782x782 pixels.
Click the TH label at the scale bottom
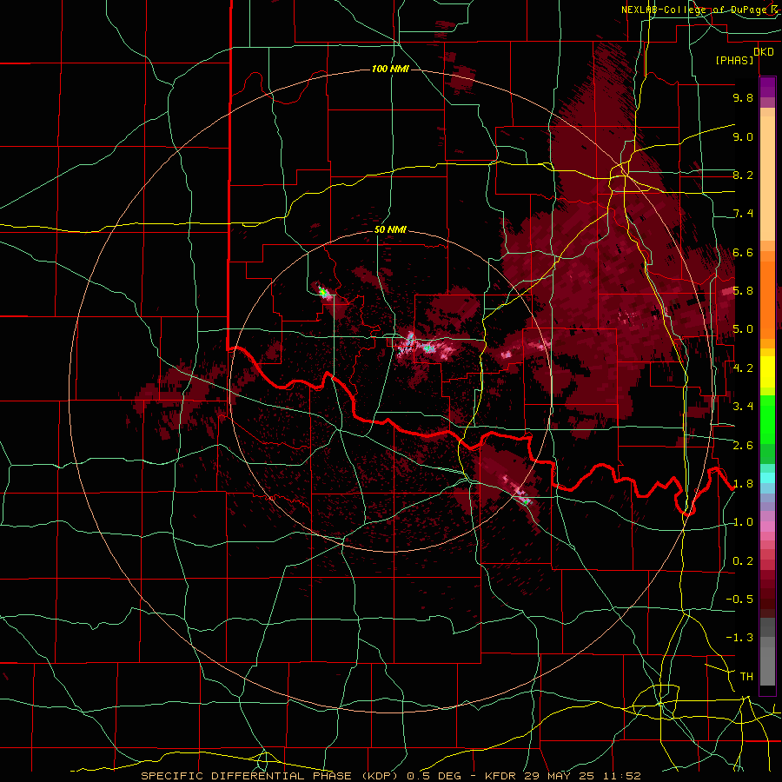(746, 677)
